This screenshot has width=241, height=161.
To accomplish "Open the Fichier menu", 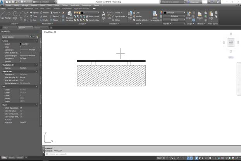I will (9, 5).
